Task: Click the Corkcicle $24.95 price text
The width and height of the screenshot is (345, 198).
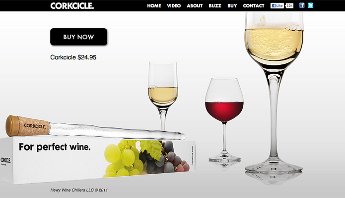Action: (73, 57)
